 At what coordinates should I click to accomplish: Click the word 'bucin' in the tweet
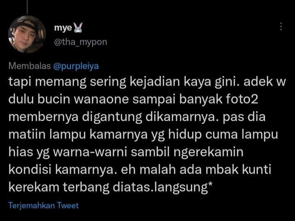[x=54, y=99]
